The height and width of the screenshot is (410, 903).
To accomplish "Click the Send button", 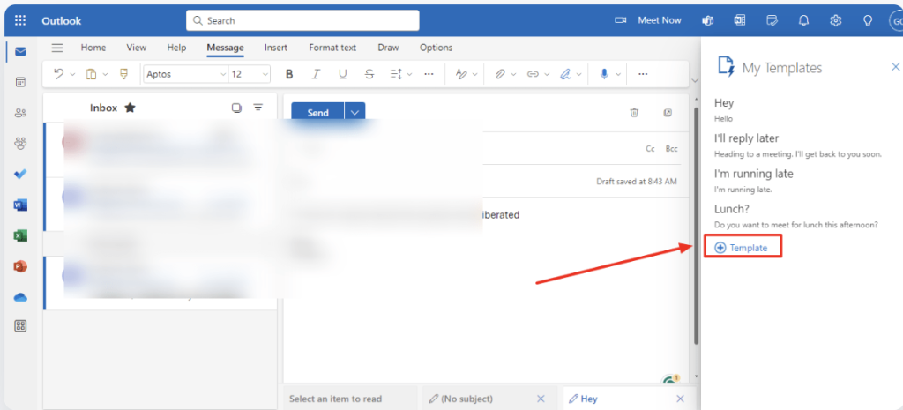I will 317,113.
